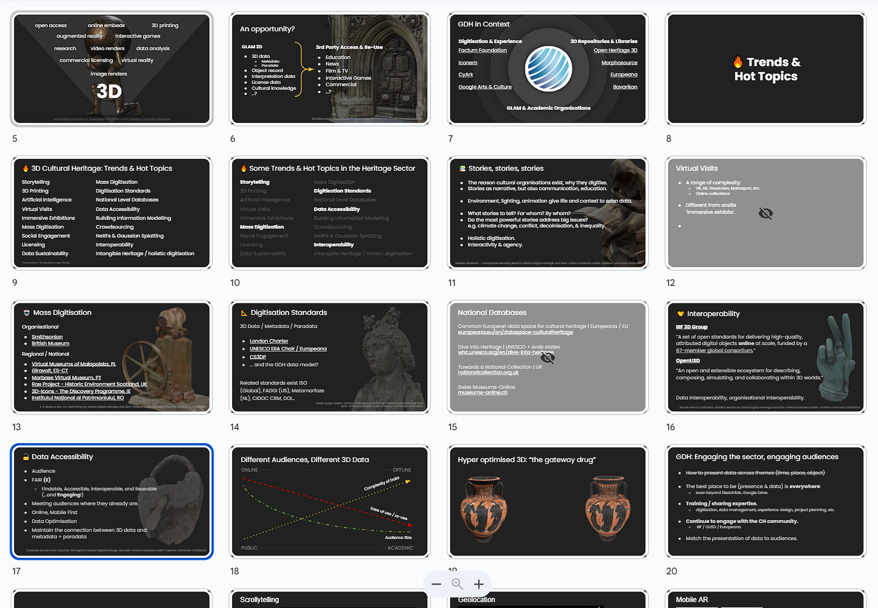
Task: Click the 'museums-online.ch' link on slide 15
Action: [482, 393]
